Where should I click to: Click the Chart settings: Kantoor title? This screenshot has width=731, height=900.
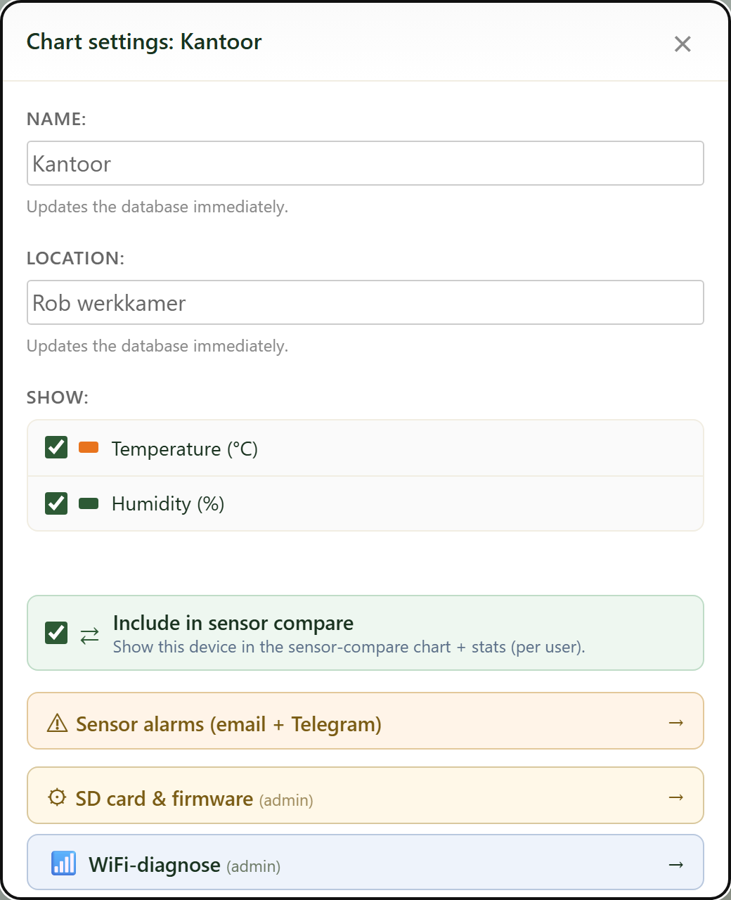(x=144, y=41)
